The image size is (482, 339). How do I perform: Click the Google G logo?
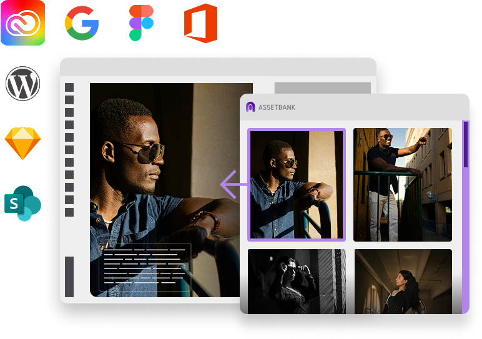82,23
